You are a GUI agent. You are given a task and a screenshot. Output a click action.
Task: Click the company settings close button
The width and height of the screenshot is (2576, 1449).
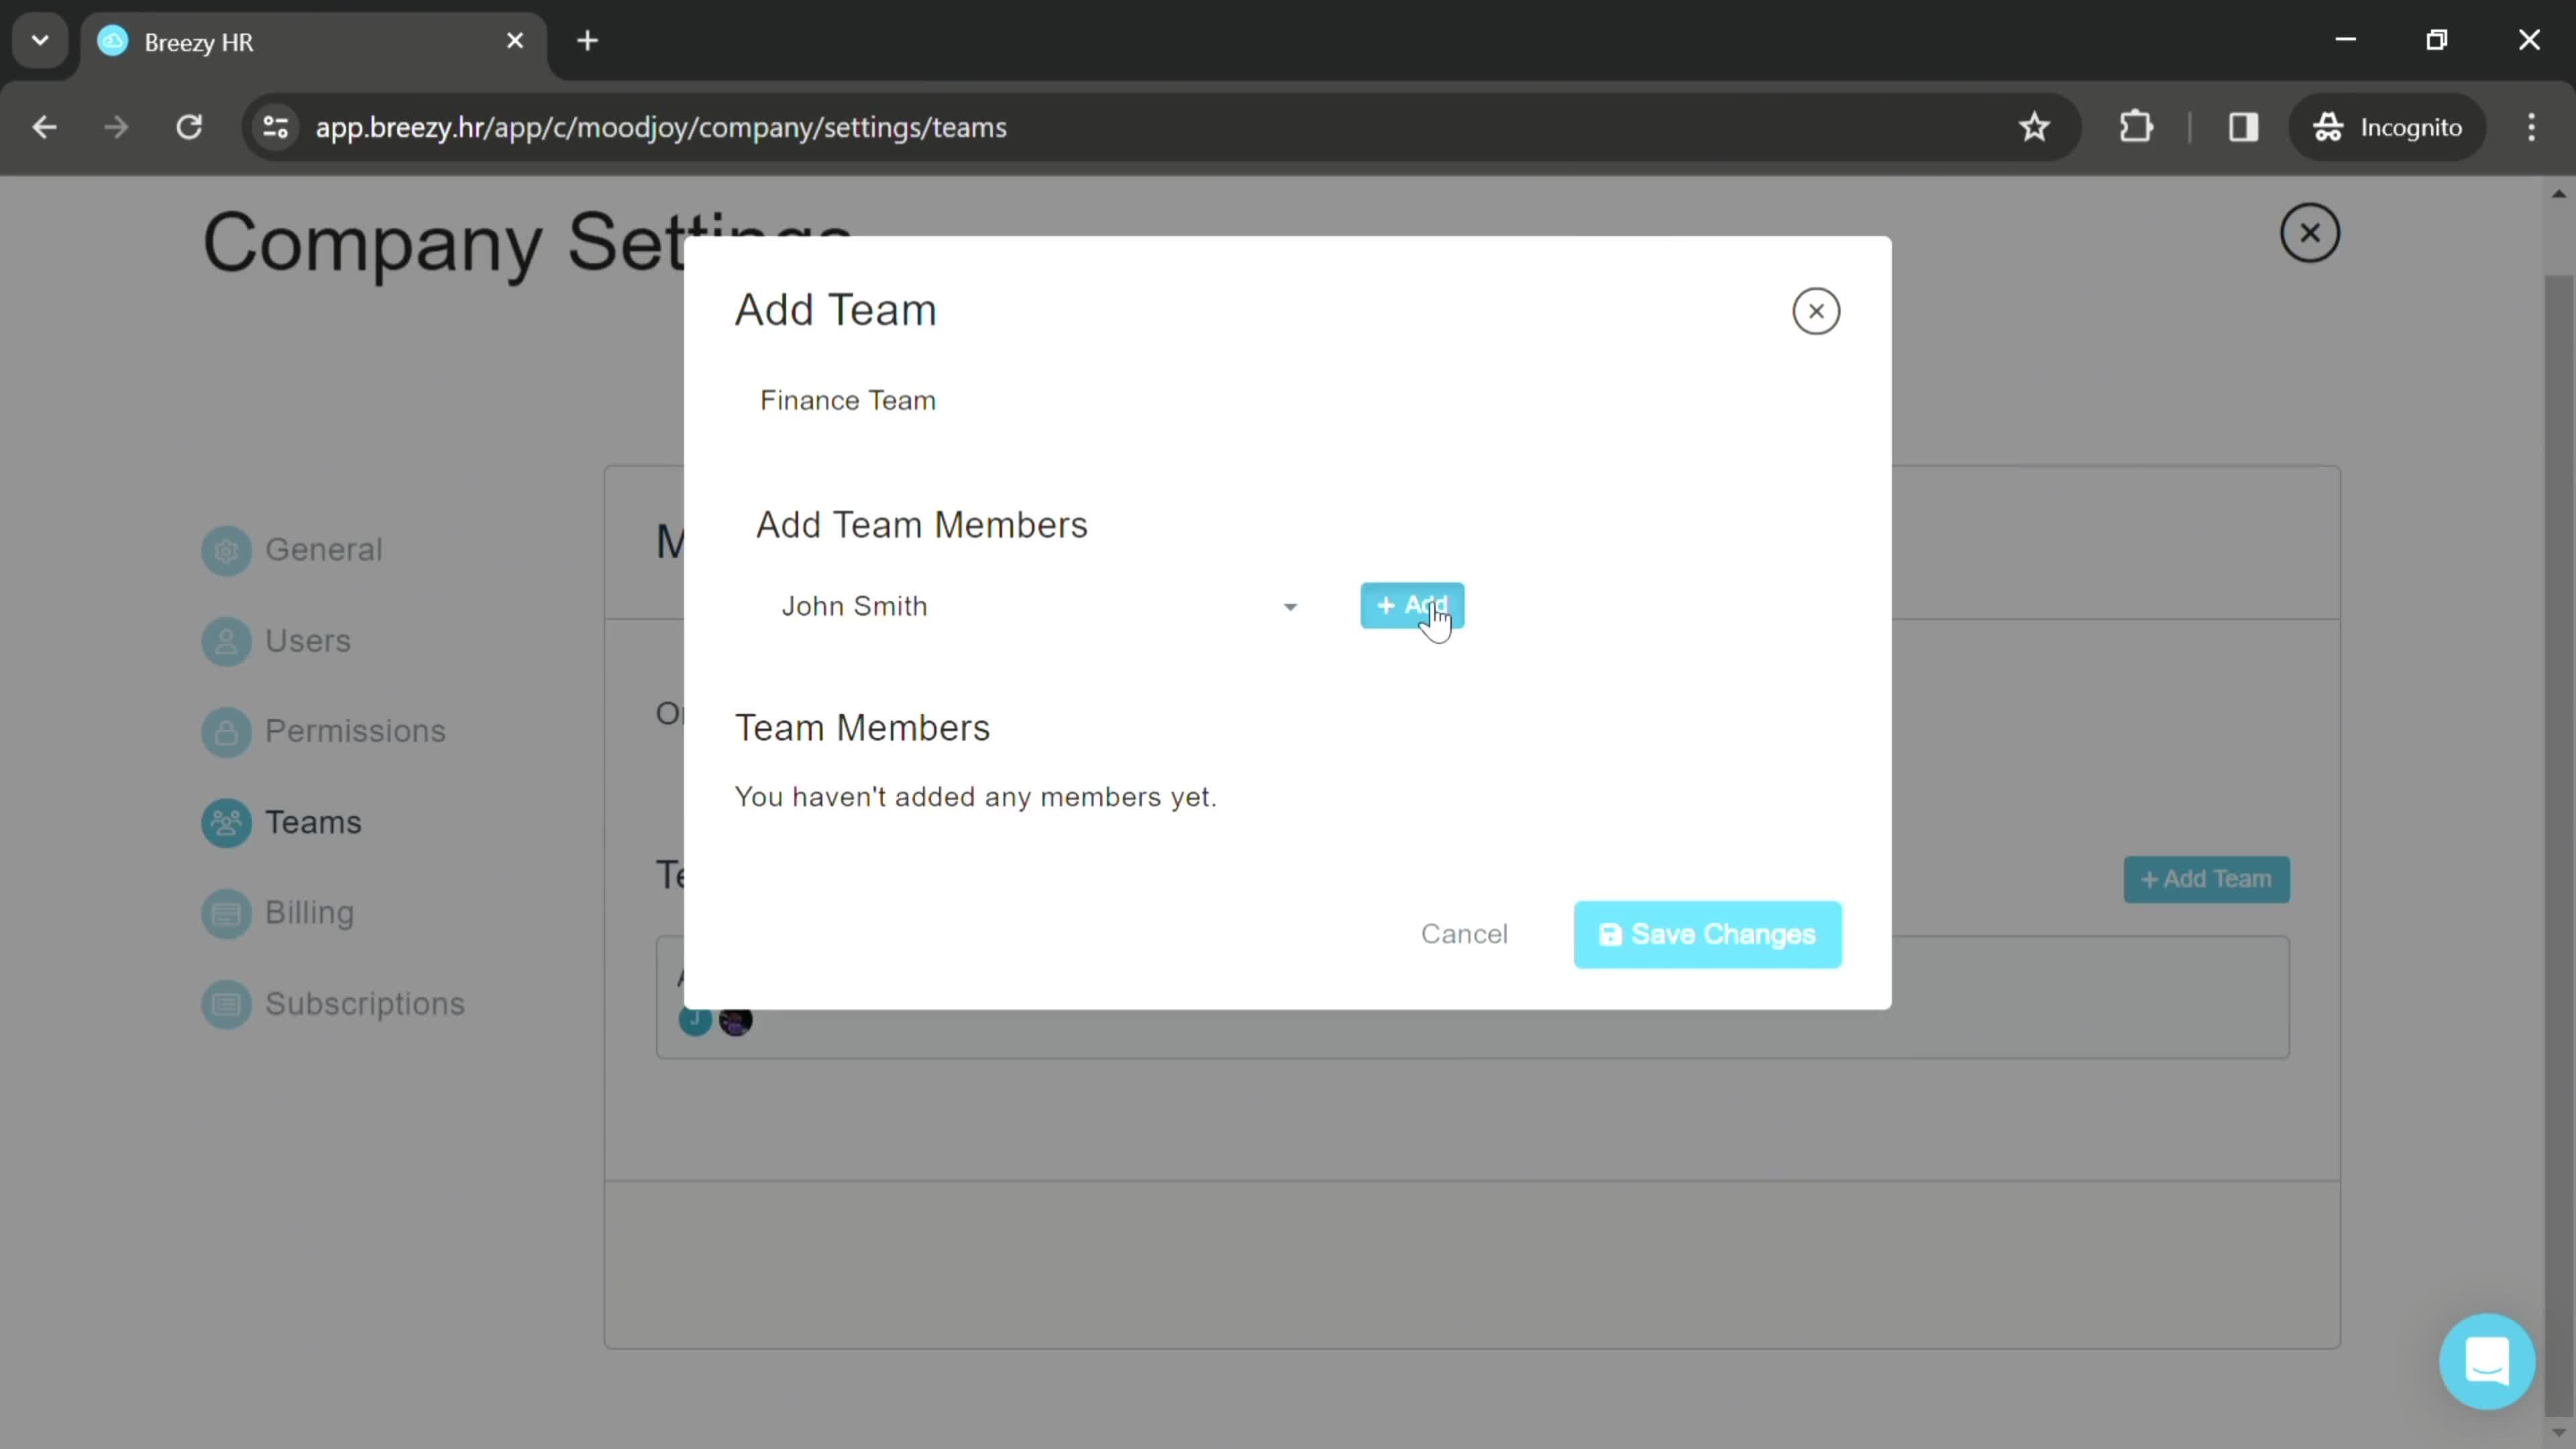pos(2309,231)
